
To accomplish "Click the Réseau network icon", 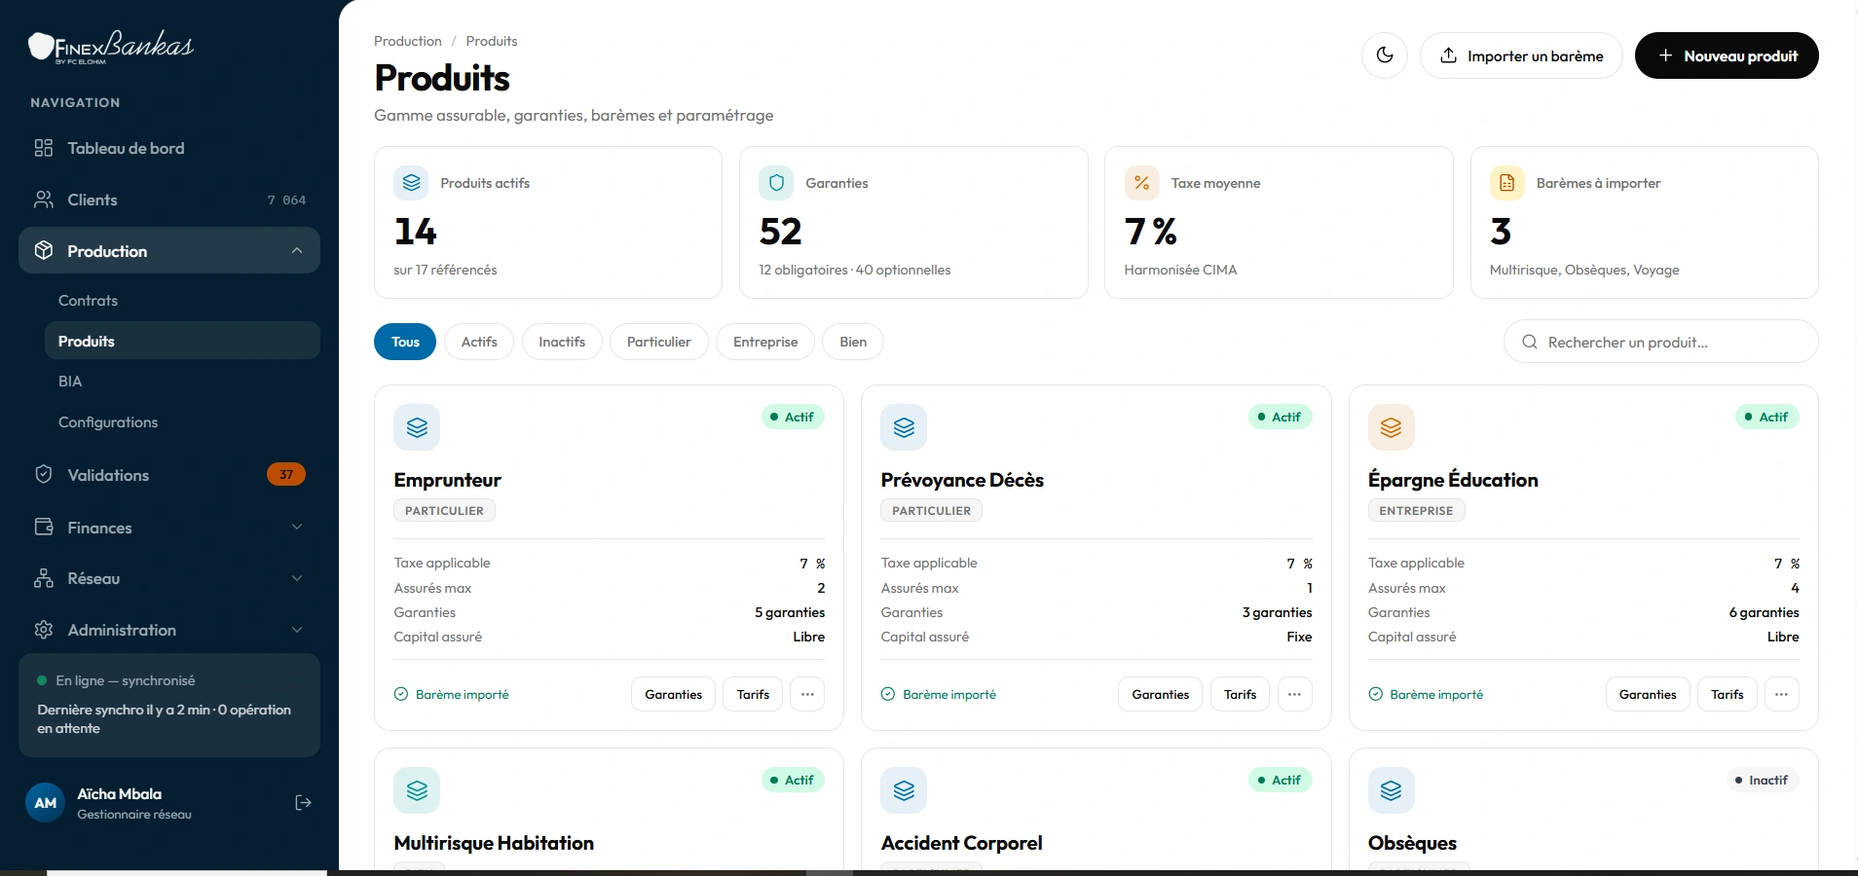I will coord(44,578).
